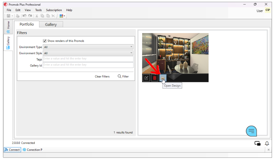
Task: Open the View menu
Action: [x=28, y=10]
